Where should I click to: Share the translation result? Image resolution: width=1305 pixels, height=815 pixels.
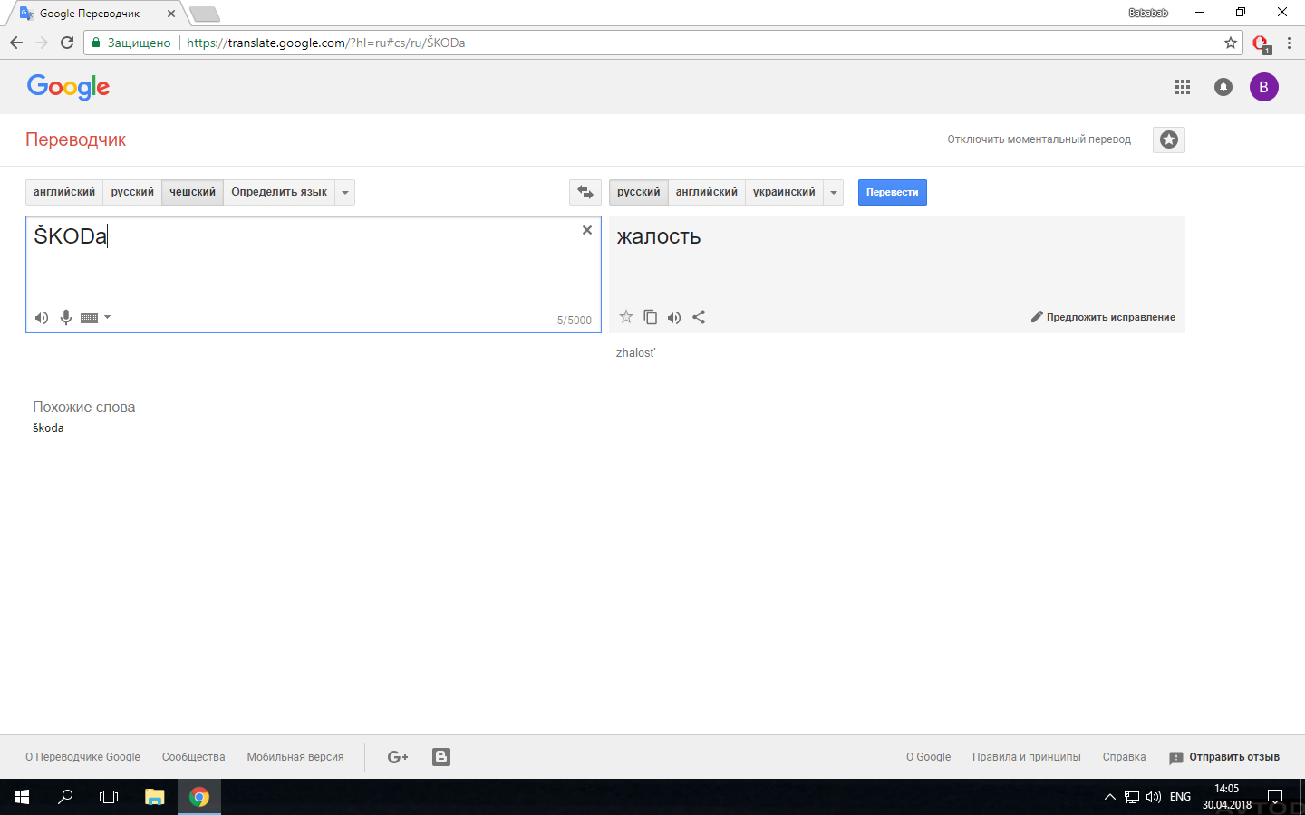pyautogui.click(x=699, y=317)
